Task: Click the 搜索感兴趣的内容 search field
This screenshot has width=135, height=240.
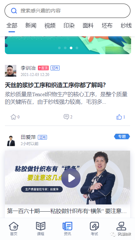Action: click(x=67, y=11)
